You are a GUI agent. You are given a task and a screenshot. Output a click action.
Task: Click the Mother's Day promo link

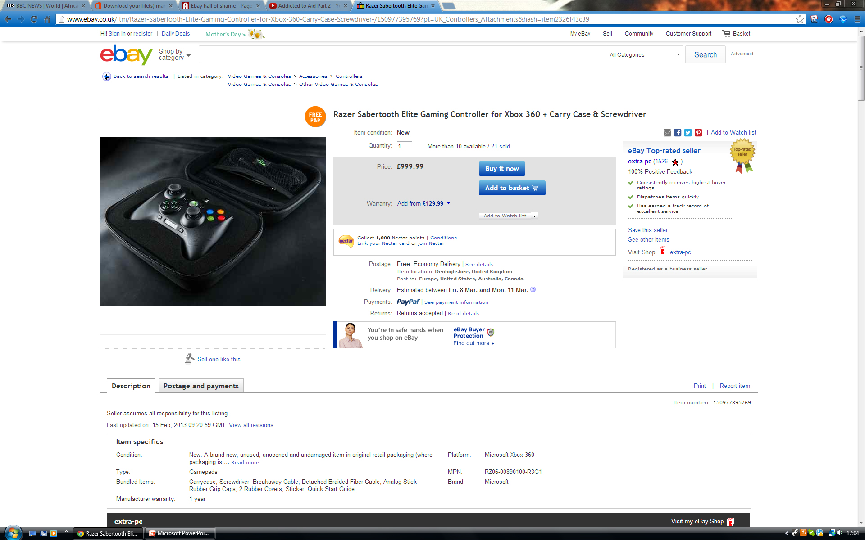coord(234,34)
